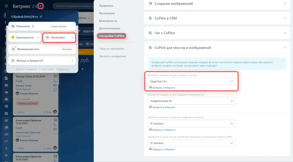Click the help question mark next to Реквизиты
The image size is (293, 162).
33,26
